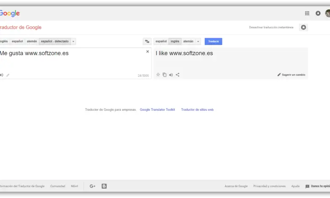Click the blue Traducir button
The width and height of the screenshot is (330, 198).
[x=213, y=41]
